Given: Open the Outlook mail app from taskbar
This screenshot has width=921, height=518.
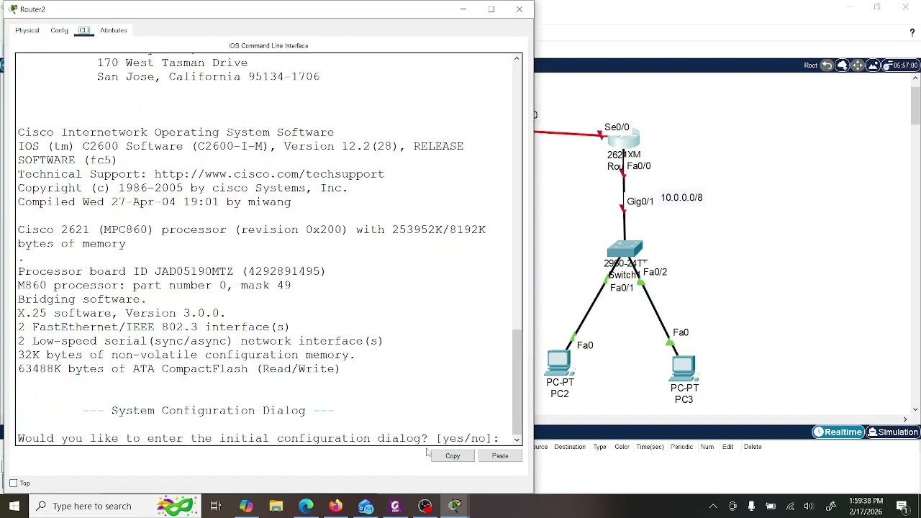Looking at the screenshot, I should tap(366, 506).
